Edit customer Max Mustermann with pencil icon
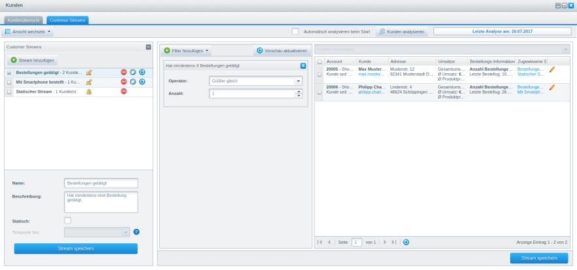The image size is (577, 270). 551,69
